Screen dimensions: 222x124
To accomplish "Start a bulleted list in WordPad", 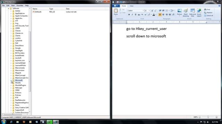I will (x=167, y=11).
